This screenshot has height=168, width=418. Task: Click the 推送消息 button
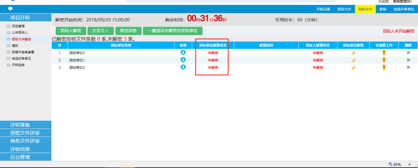tap(128, 31)
